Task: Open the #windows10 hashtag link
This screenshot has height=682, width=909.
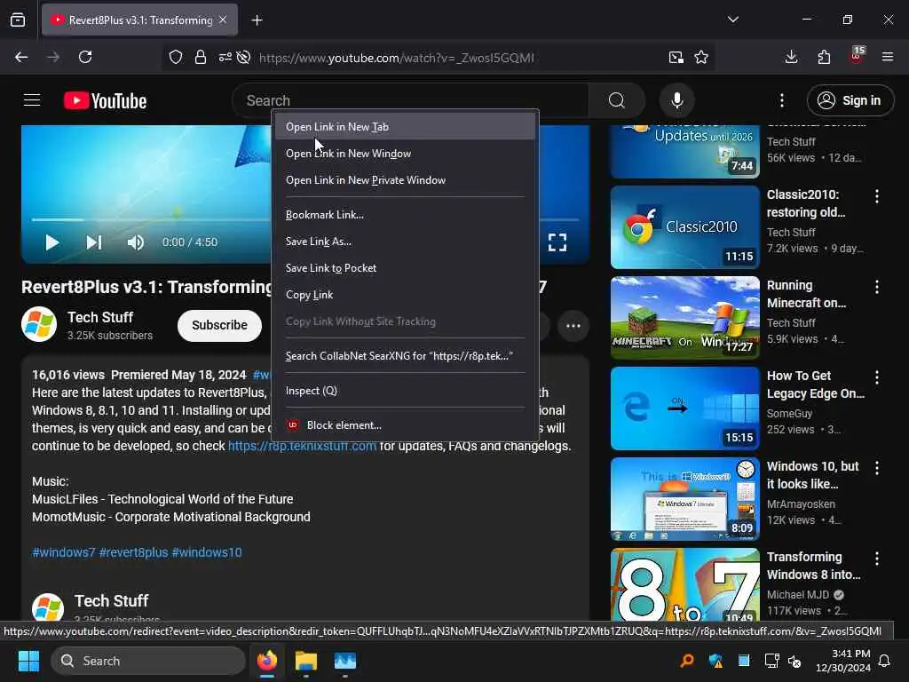Action: pyautogui.click(x=207, y=552)
